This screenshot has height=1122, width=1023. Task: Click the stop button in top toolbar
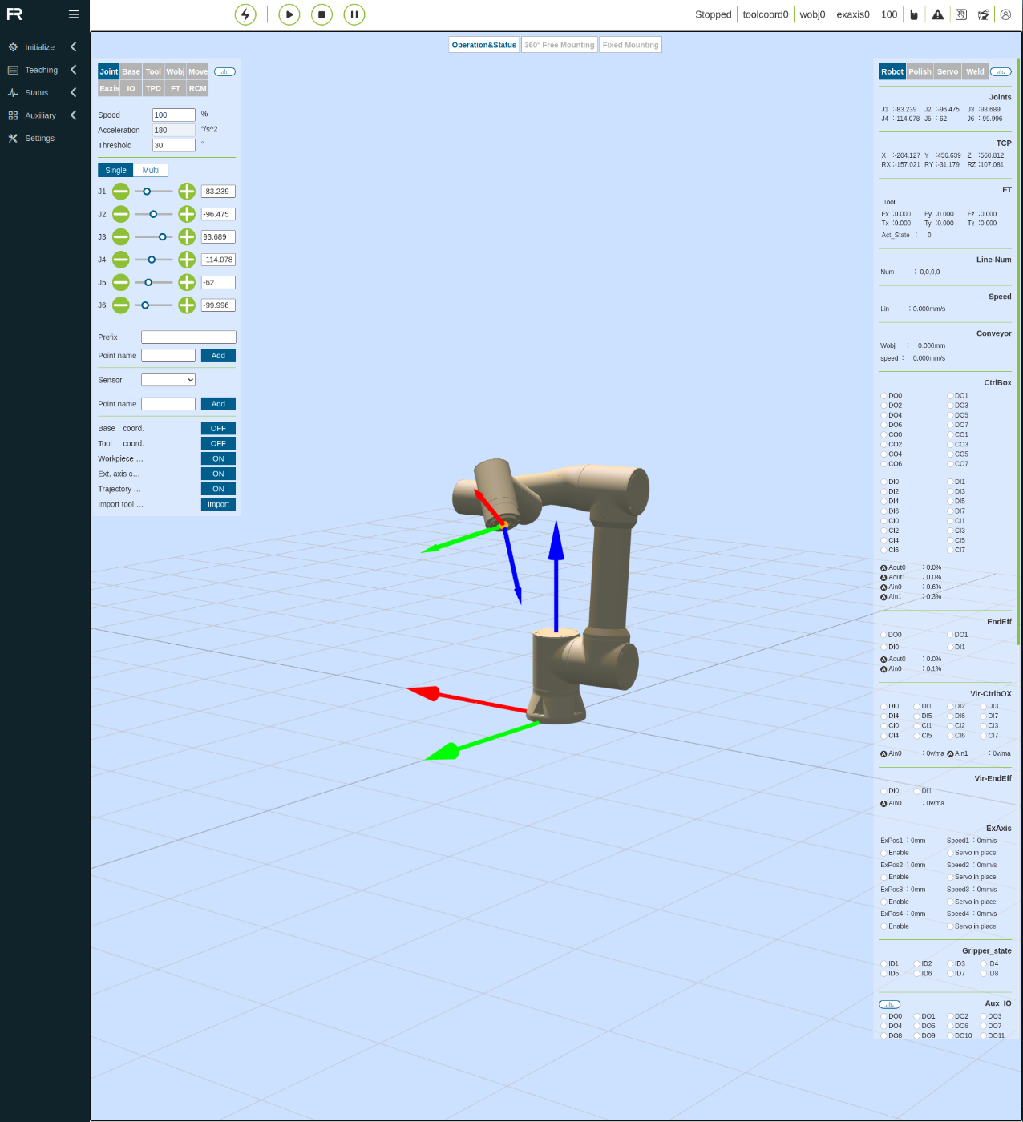pos(321,14)
